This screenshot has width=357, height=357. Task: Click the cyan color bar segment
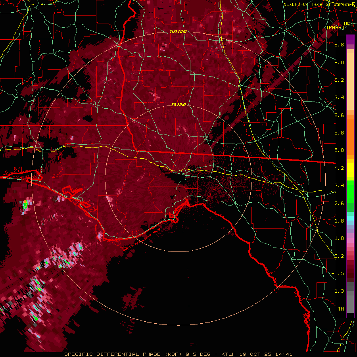tap(350, 218)
